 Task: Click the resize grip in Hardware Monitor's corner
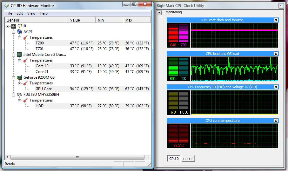[x=150, y=164]
